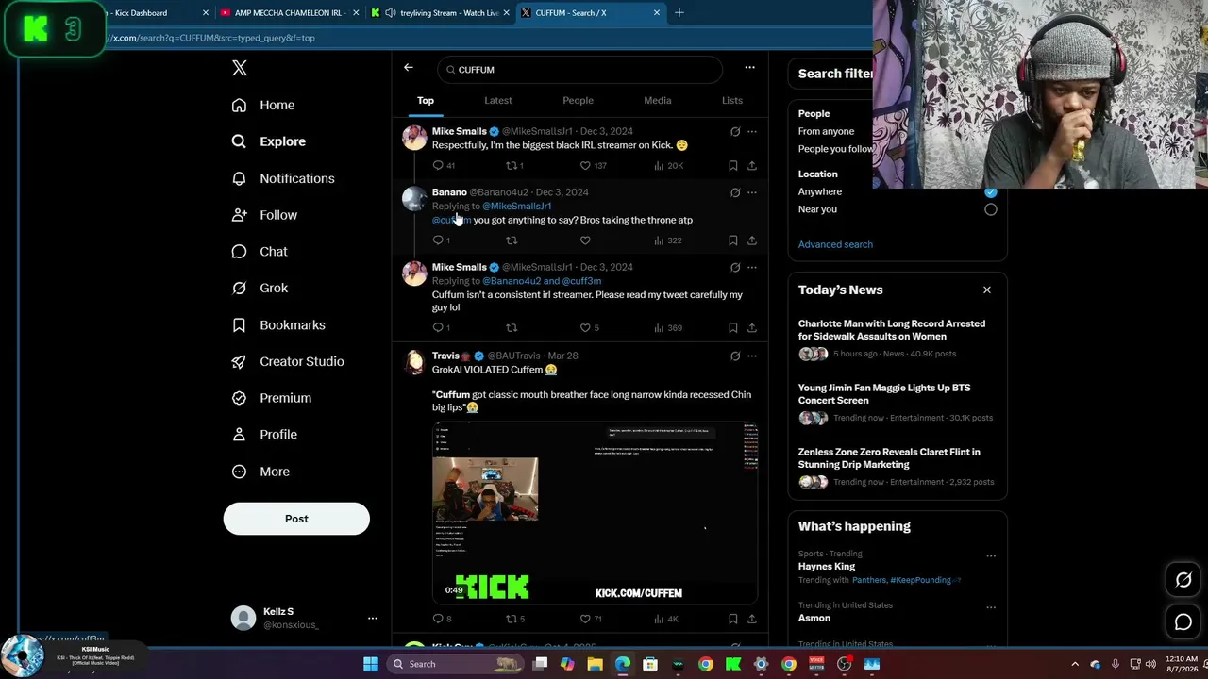Image resolution: width=1208 pixels, height=679 pixels.
Task: Show hidden system tray icons
Action: click(x=1075, y=664)
